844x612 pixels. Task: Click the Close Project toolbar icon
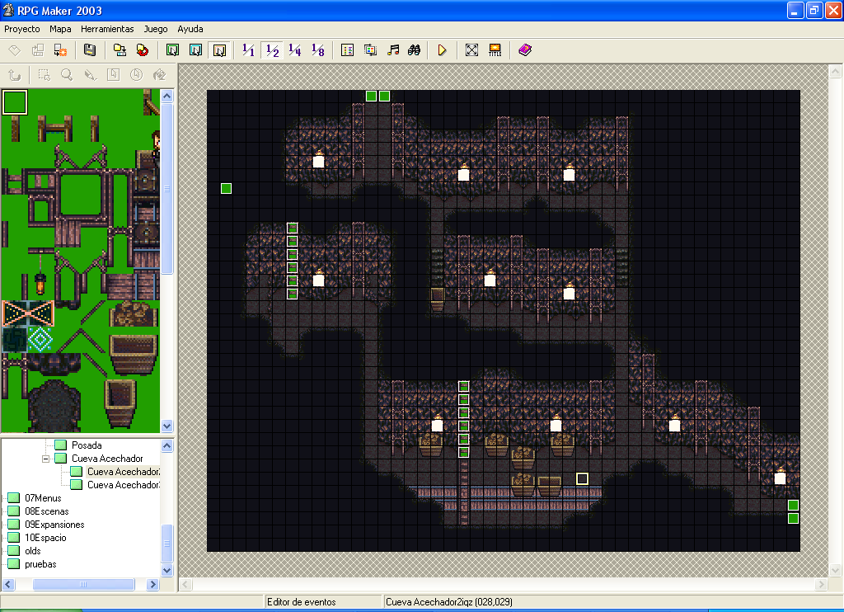(x=60, y=50)
